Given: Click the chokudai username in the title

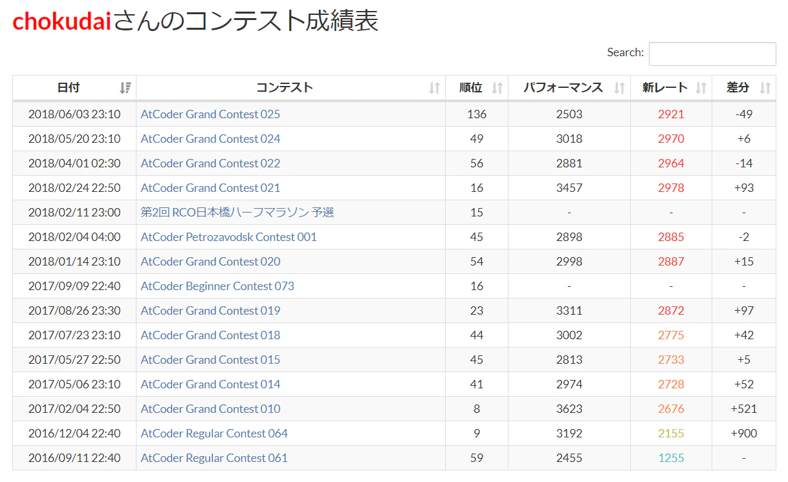Looking at the screenshot, I should [x=62, y=21].
